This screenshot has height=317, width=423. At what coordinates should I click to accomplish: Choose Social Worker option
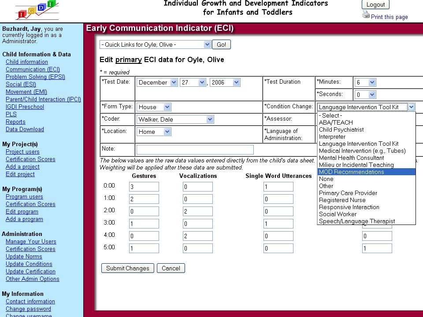click(x=366, y=214)
